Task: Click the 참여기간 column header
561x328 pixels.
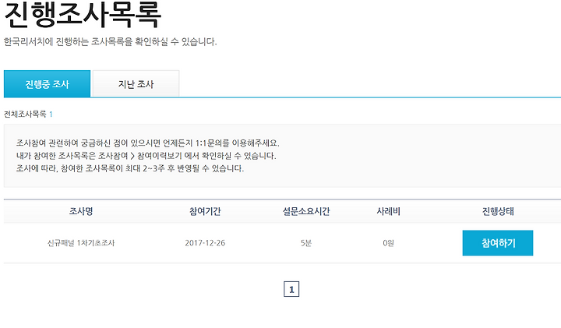Action: tap(205, 211)
